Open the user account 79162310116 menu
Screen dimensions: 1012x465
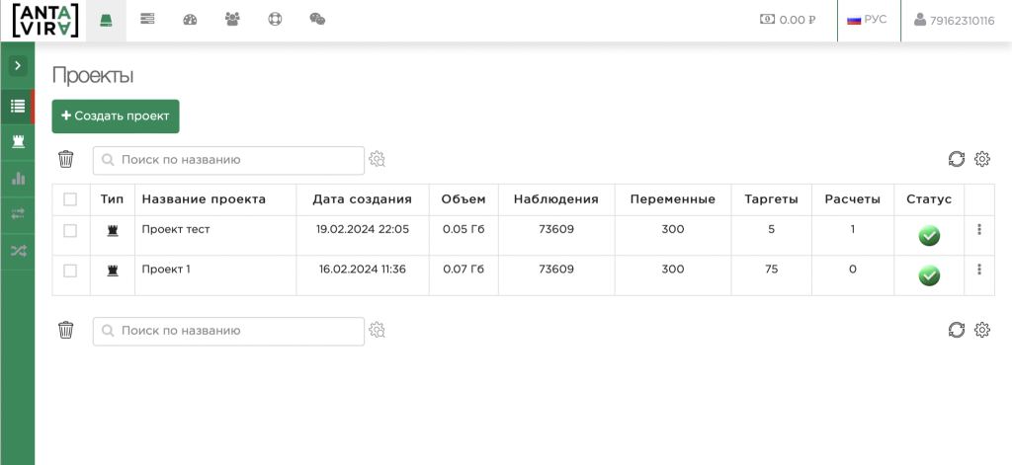click(954, 20)
